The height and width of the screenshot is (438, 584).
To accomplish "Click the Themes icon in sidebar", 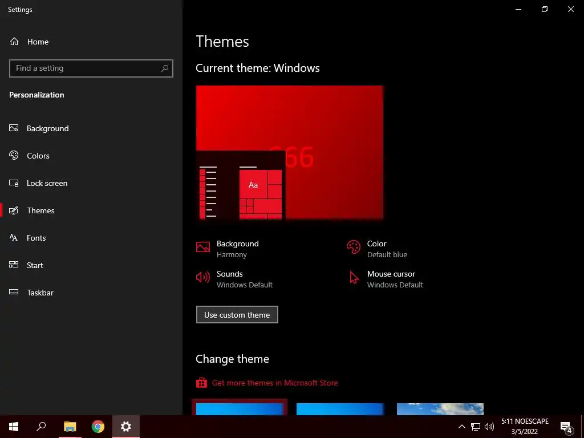I will (14, 210).
